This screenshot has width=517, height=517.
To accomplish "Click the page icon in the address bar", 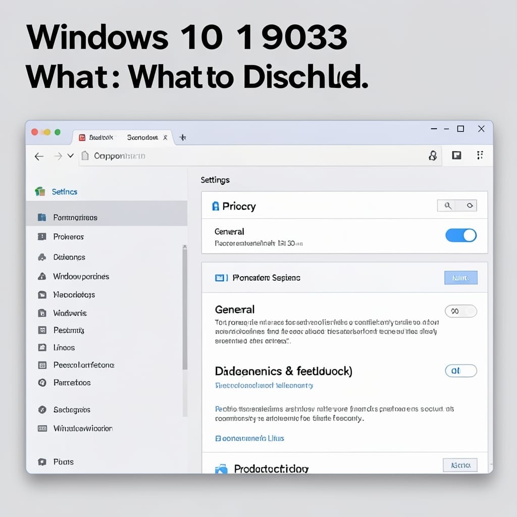I will 85,156.
